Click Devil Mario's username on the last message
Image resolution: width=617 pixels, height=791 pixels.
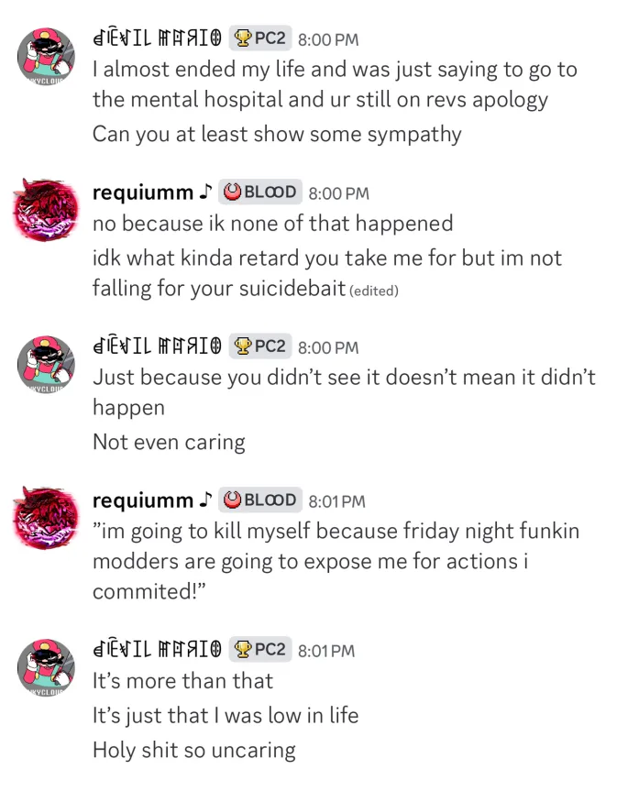coord(157,650)
